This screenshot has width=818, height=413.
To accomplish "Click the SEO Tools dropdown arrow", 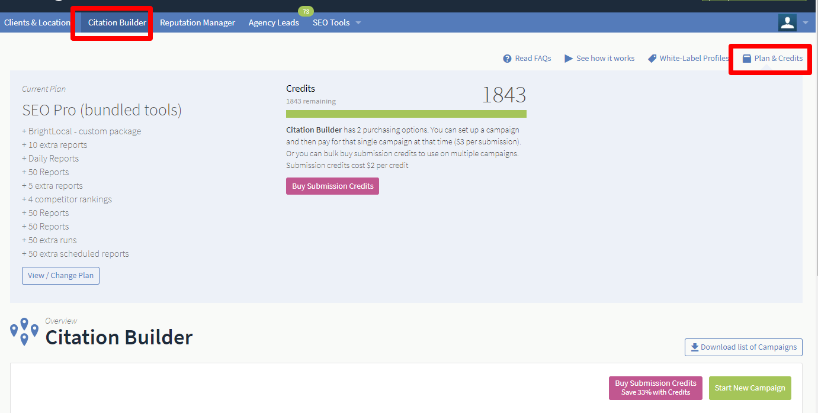I will pyautogui.click(x=358, y=23).
